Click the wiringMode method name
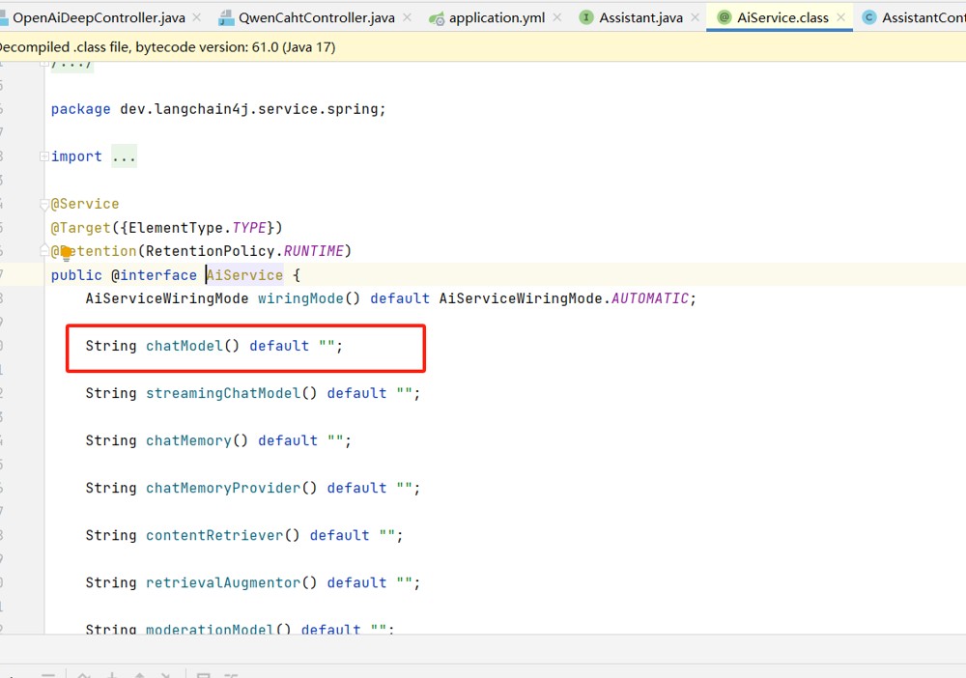The width and height of the screenshot is (966, 678). click(x=300, y=298)
